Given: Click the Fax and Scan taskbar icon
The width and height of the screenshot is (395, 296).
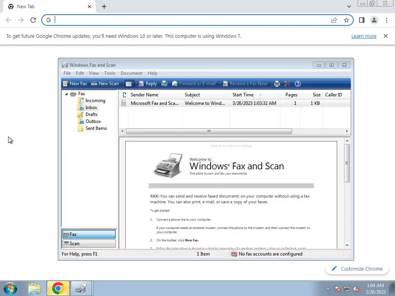Looking at the screenshot, I should coord(81,289).
